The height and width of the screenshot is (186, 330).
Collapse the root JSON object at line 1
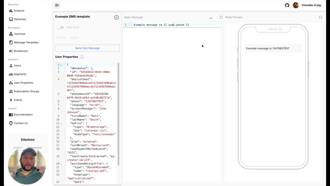click(61, 65)
